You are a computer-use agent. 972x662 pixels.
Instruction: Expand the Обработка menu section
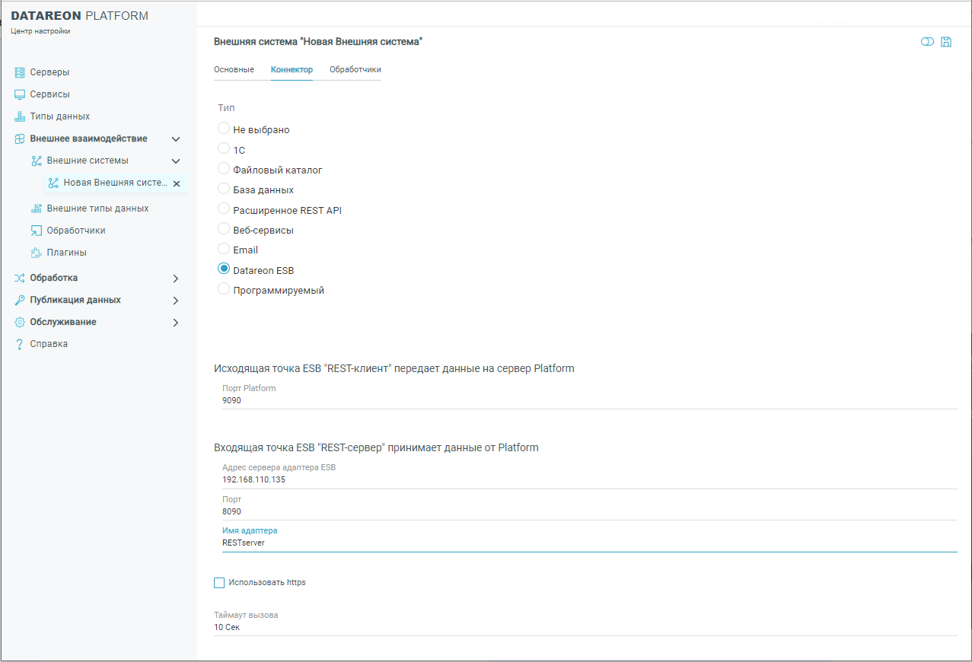click(176, 278)
